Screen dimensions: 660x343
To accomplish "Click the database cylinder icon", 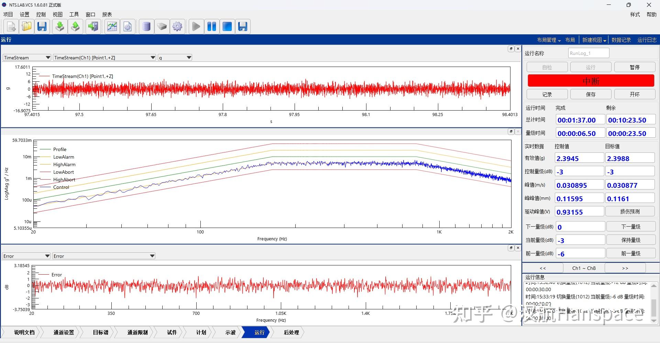I will (x=146, y=26).
